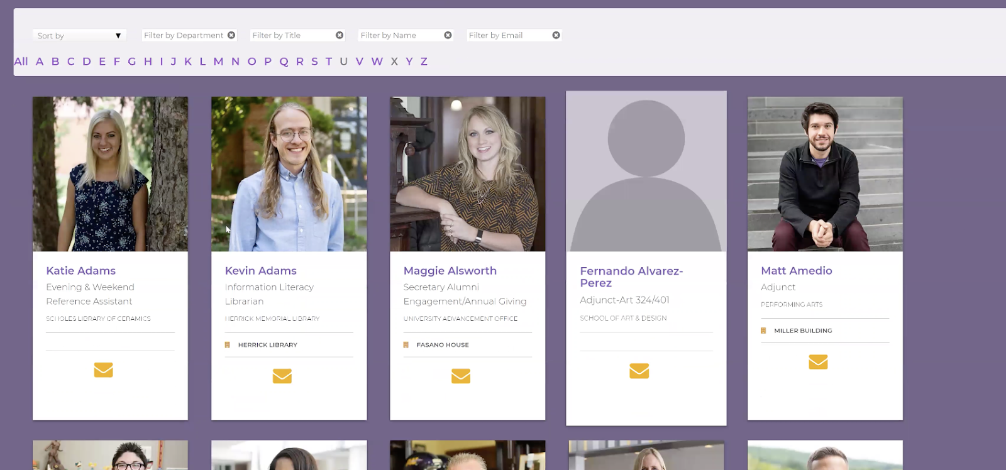Image resolution: width=1006 pixels, height=470 pixels.
Task: Open the Sort by dropdown
Action: pos(79,36)
